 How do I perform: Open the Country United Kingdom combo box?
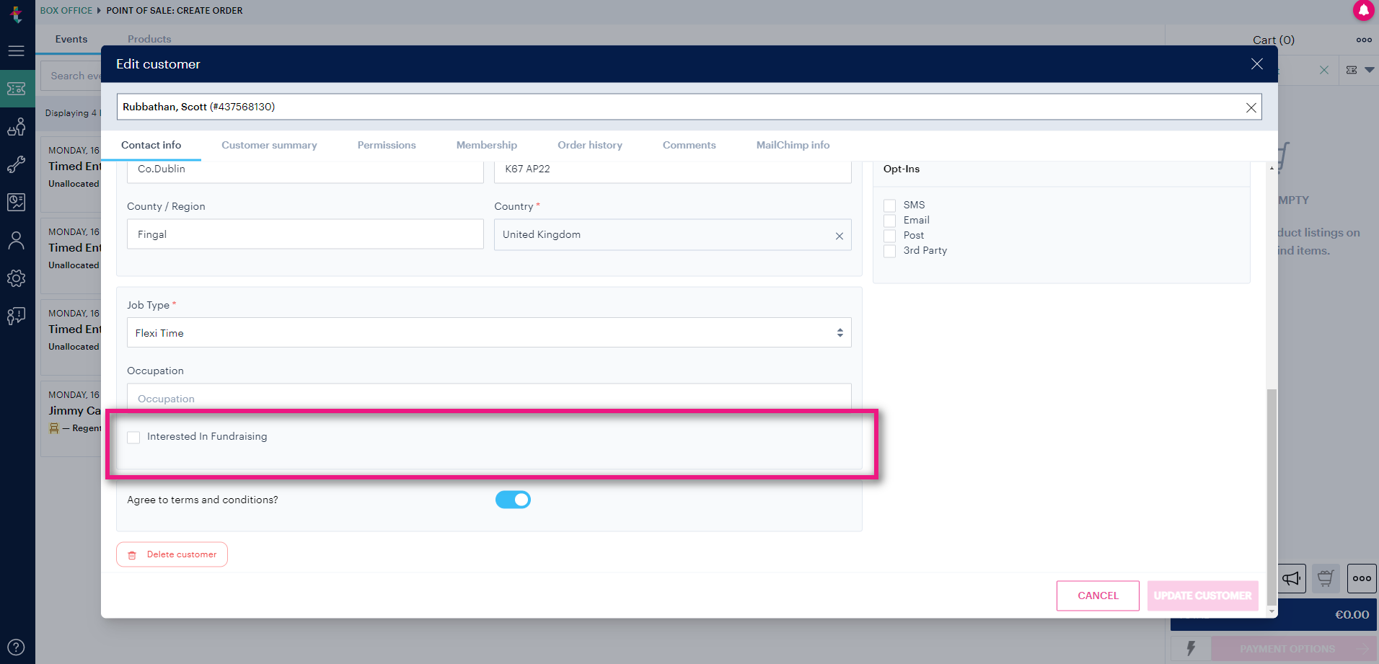click(x=672, y=235)
